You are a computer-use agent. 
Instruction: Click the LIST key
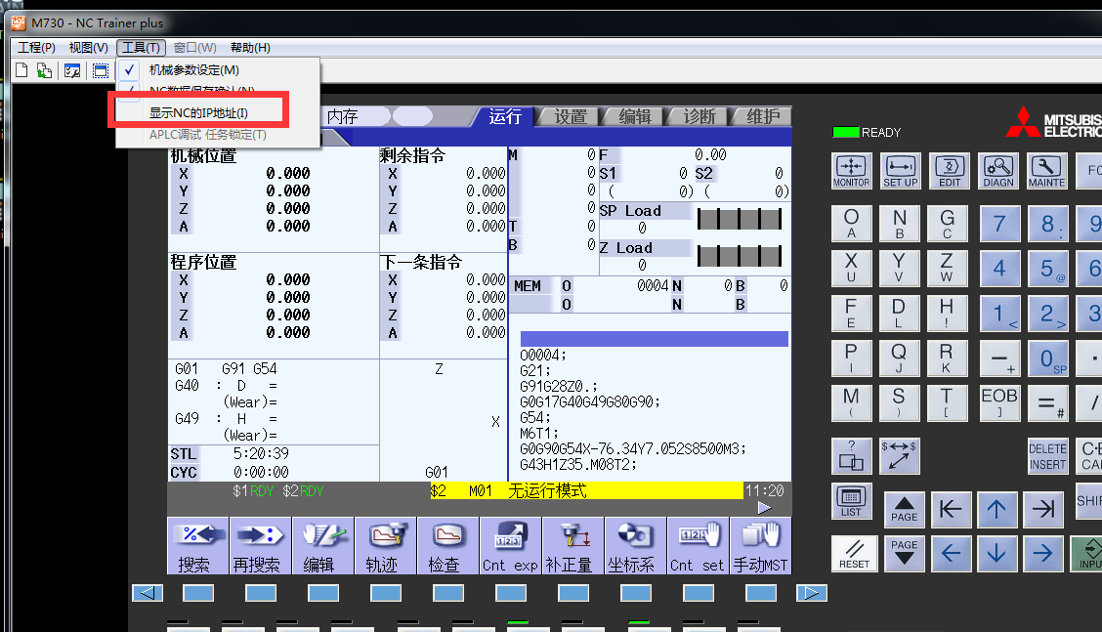[x=851, y=501]
